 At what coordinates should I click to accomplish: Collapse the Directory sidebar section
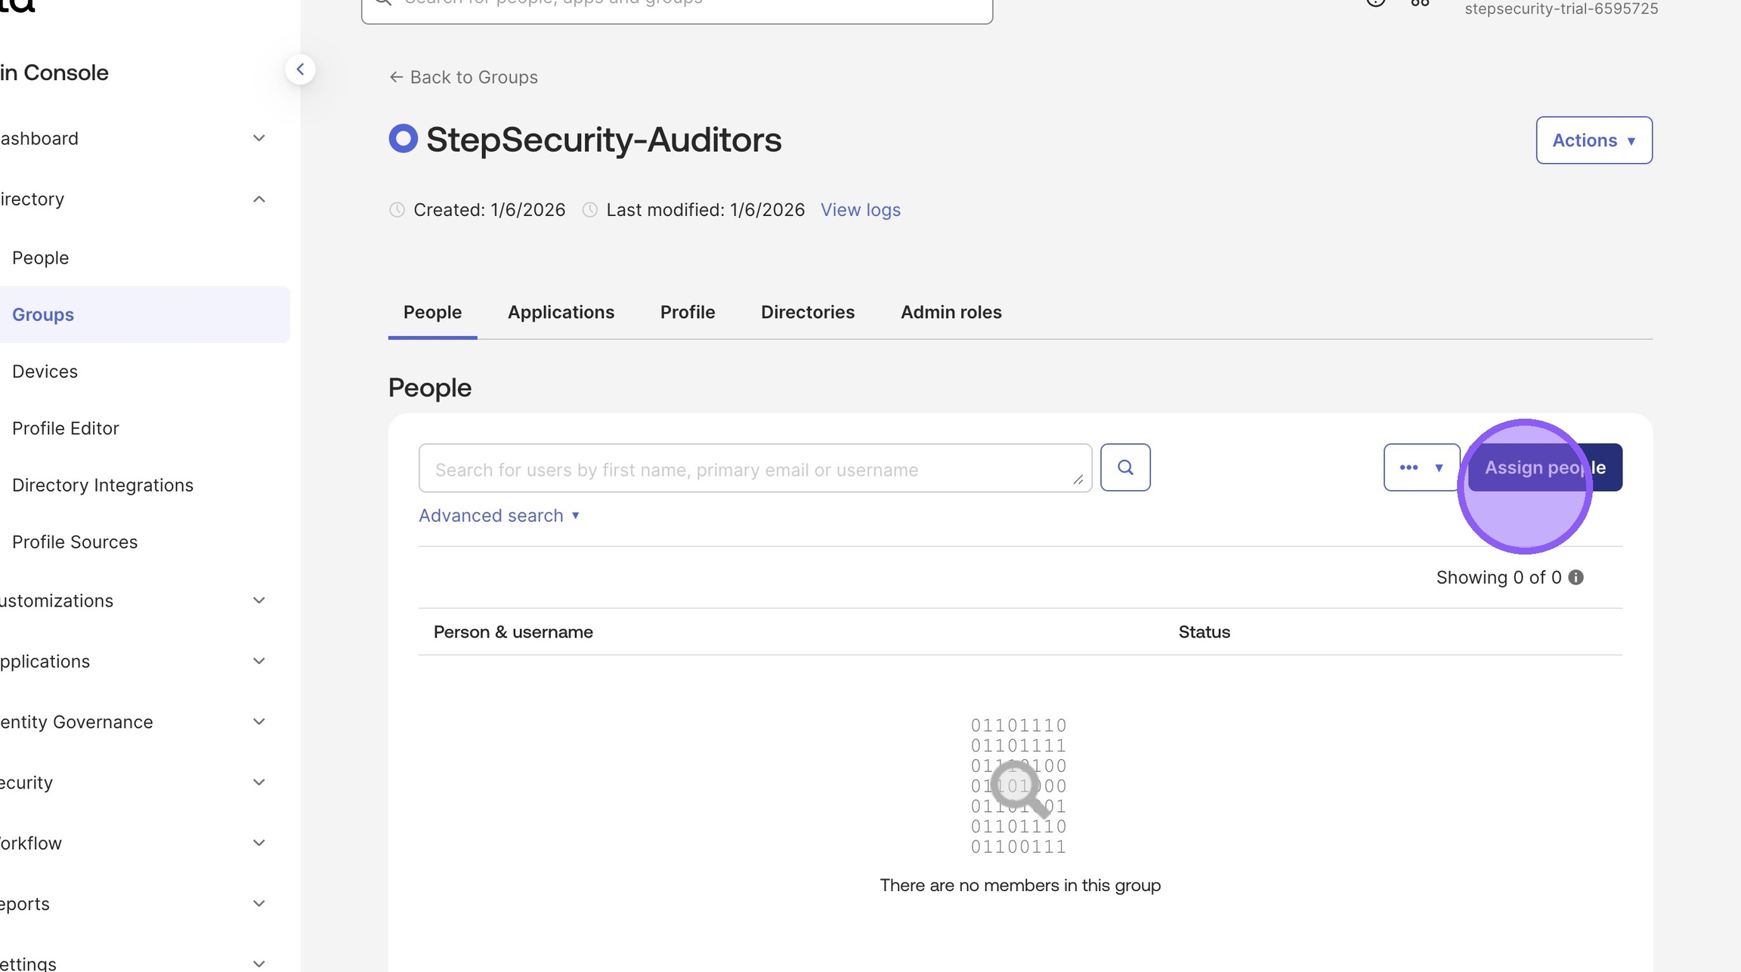tap(258, 199)
